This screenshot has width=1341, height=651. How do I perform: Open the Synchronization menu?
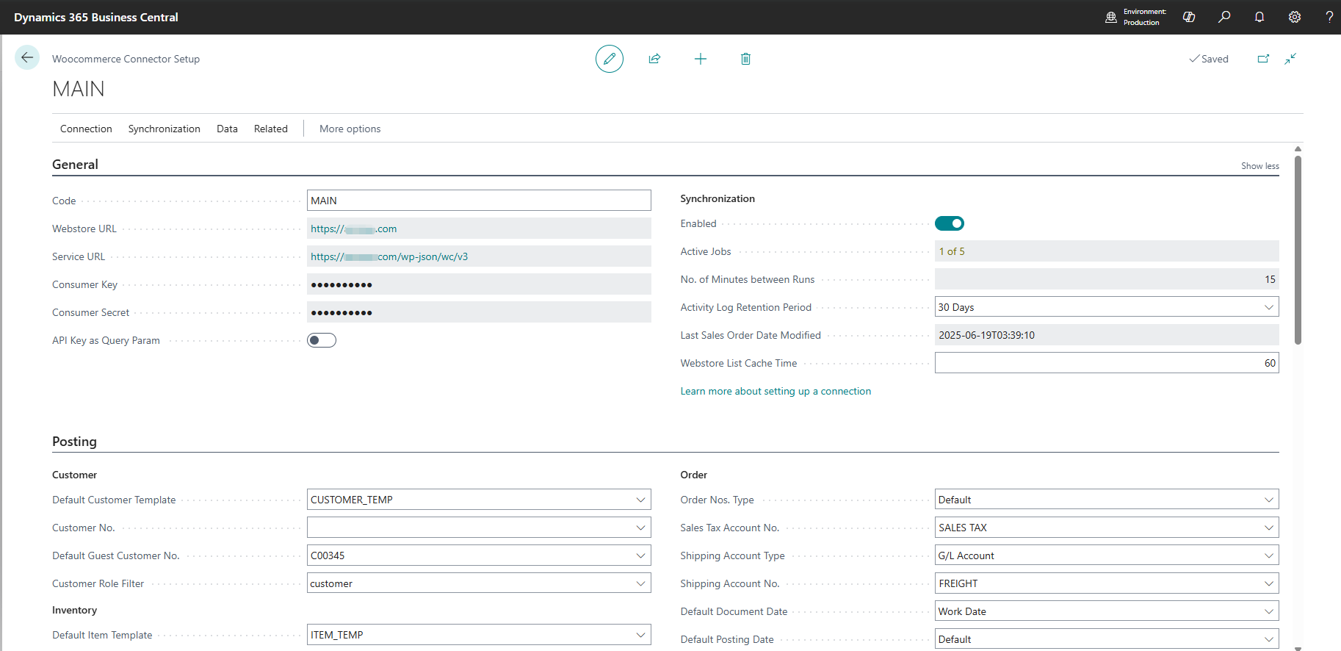pos(165,129)
